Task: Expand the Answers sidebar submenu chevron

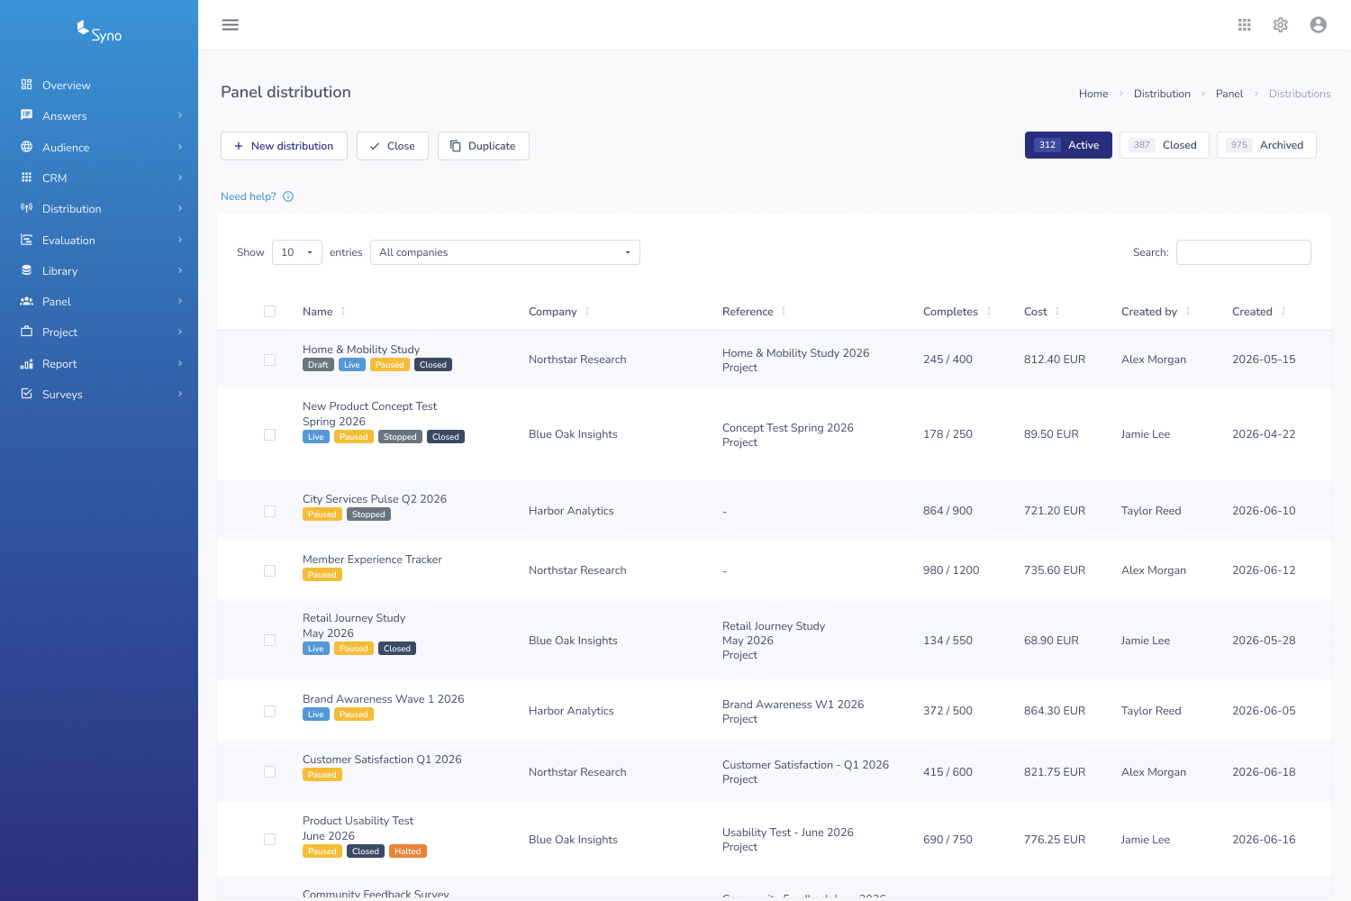Action: point(180,115)
